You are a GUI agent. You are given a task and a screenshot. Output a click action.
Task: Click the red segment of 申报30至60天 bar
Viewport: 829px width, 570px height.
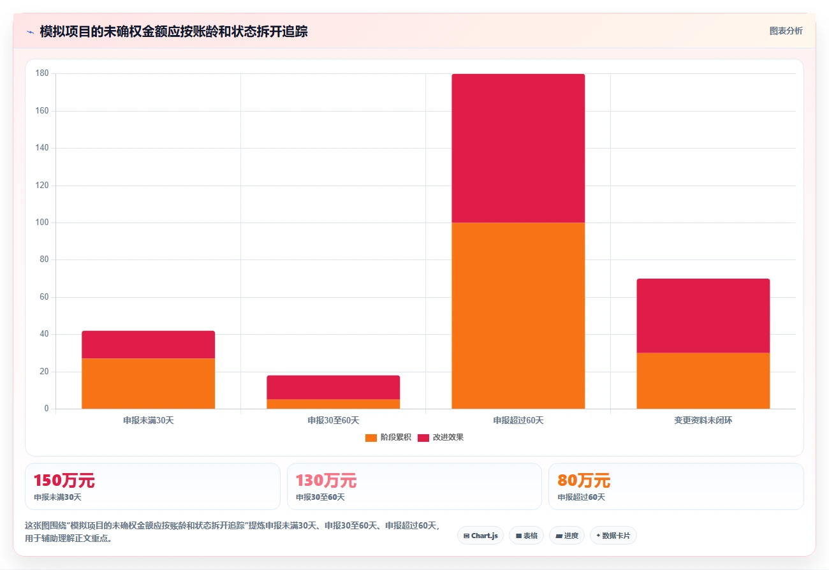coord(333,387)
